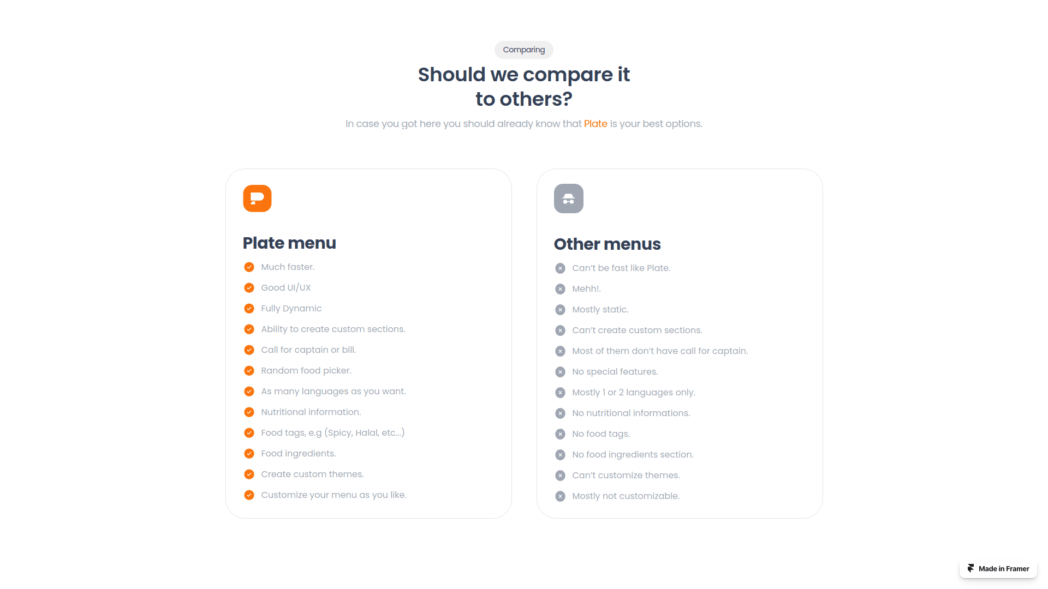The width and height of the screenshot is (1048, 589).
Task: Click the As many languages as you want item
Action: click(333, 392)
